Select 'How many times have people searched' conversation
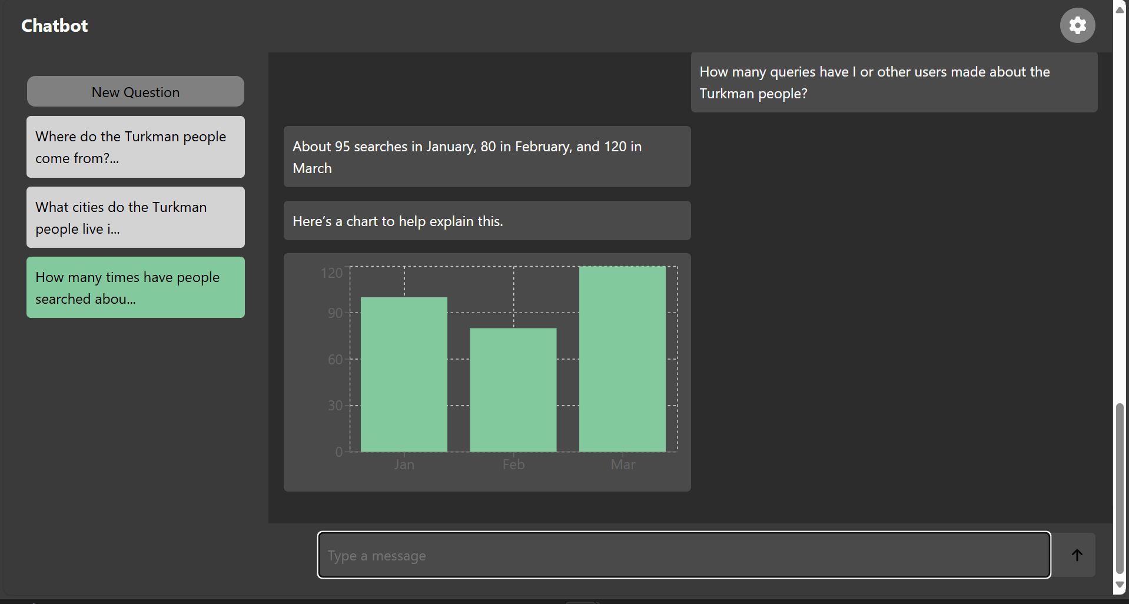 [x=135, y=288]
